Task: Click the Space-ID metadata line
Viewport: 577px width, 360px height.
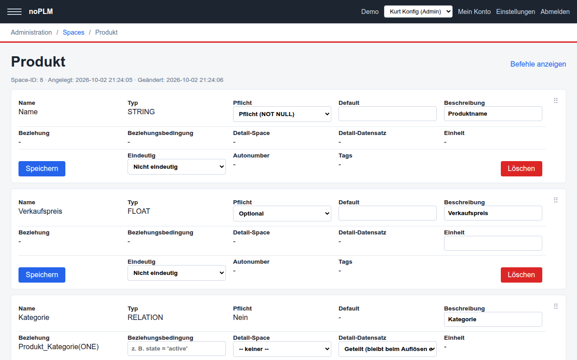Action: tap(117, 80)
